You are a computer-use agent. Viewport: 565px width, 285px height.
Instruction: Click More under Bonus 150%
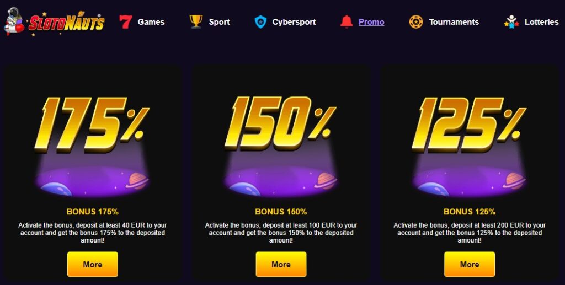pos(281,264)
